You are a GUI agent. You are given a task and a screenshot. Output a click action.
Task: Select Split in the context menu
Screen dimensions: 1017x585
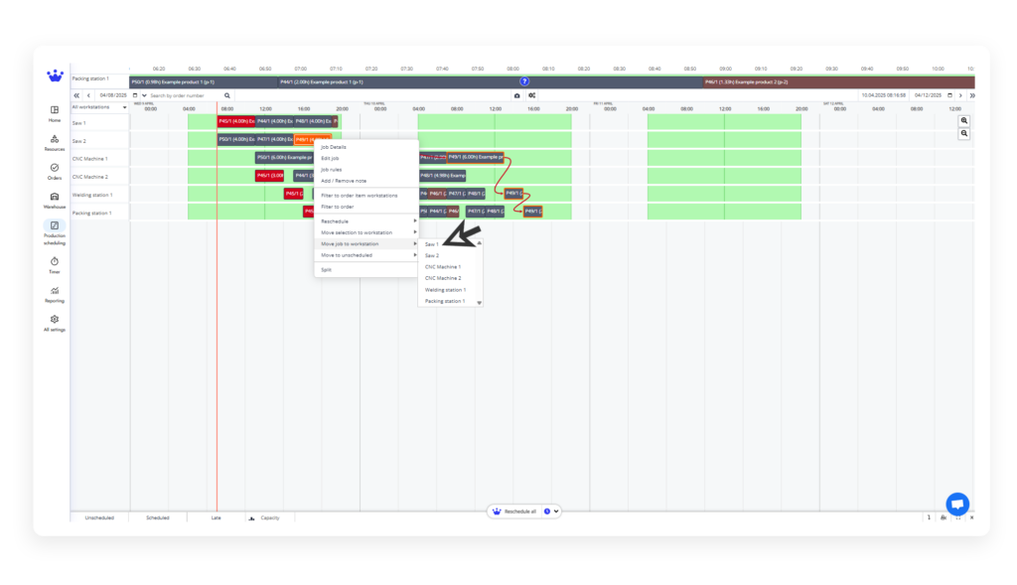pos(327,269)
